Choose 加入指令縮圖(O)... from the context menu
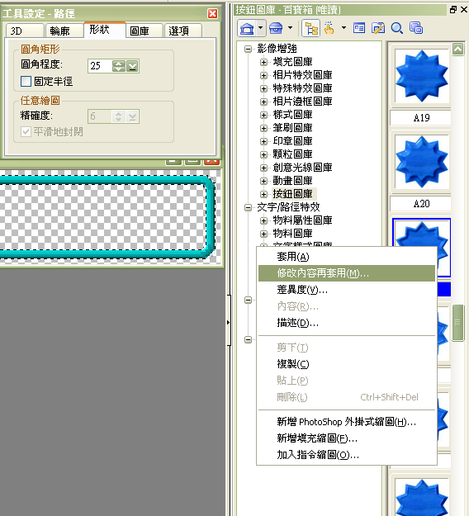Screen dimensions: 469x516 pos(347,455)
